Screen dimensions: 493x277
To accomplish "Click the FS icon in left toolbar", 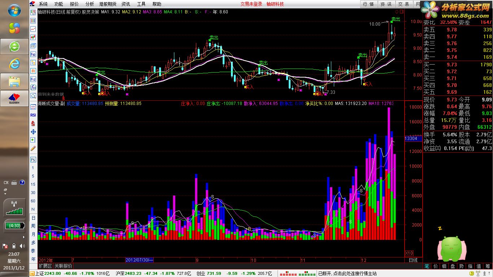I will click(33, 159).
